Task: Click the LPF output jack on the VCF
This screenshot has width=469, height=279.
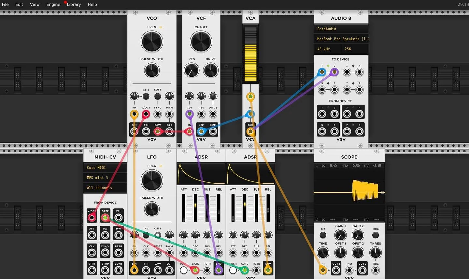Action: click(201, 131)
